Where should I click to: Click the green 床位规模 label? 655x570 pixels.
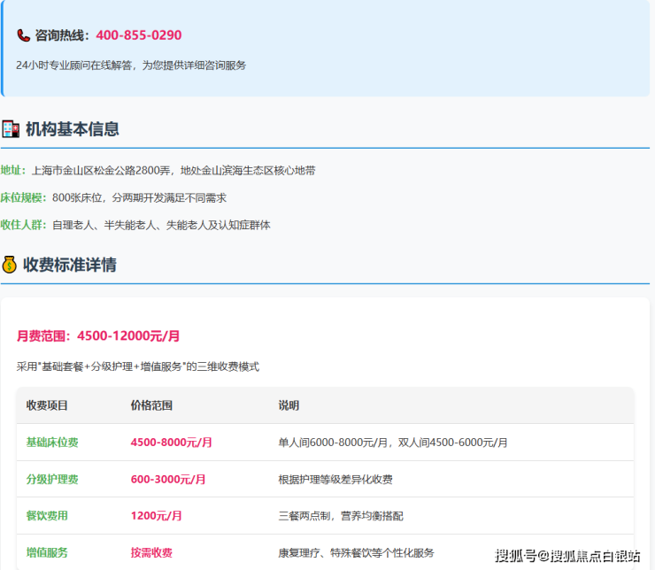tap(23, 197)
